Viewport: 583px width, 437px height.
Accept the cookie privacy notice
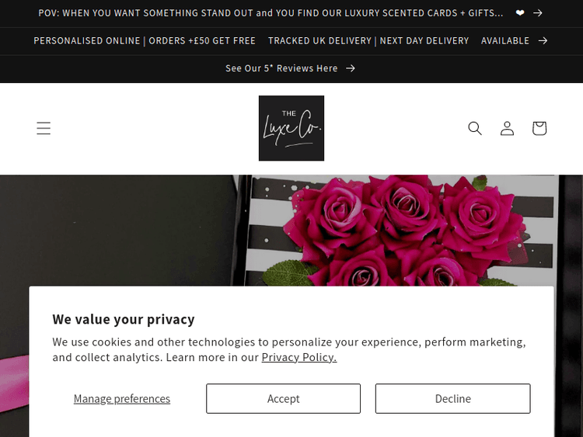[x=283, y=399]
